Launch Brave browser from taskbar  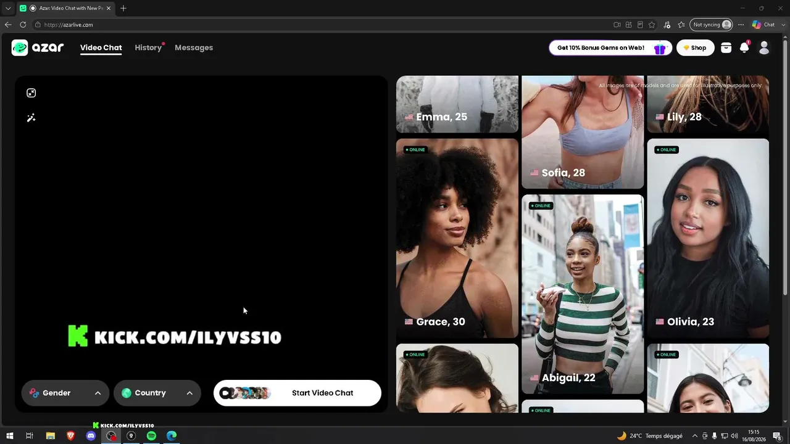click(x=71, y=436)
